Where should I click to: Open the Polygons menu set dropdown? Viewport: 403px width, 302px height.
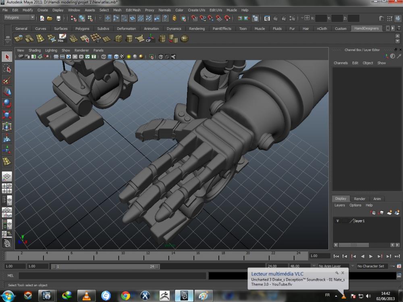(x=19, y=18)
